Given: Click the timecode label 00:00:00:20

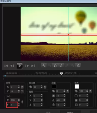Looking at the screenshot, I should coord(41,73).
